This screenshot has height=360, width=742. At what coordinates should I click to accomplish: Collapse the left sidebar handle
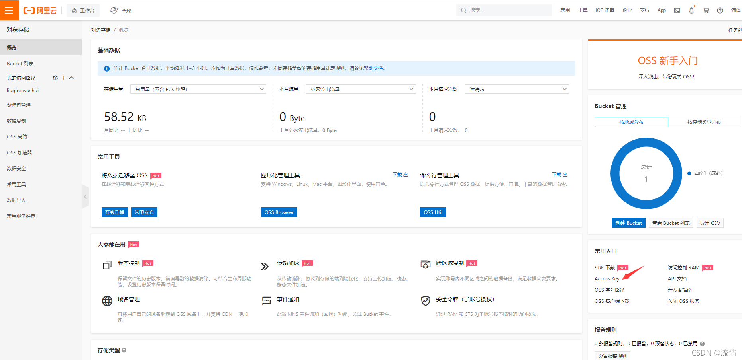[85, 197]
